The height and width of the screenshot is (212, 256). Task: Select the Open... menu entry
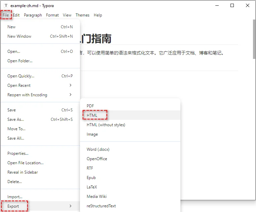point(40,51)
